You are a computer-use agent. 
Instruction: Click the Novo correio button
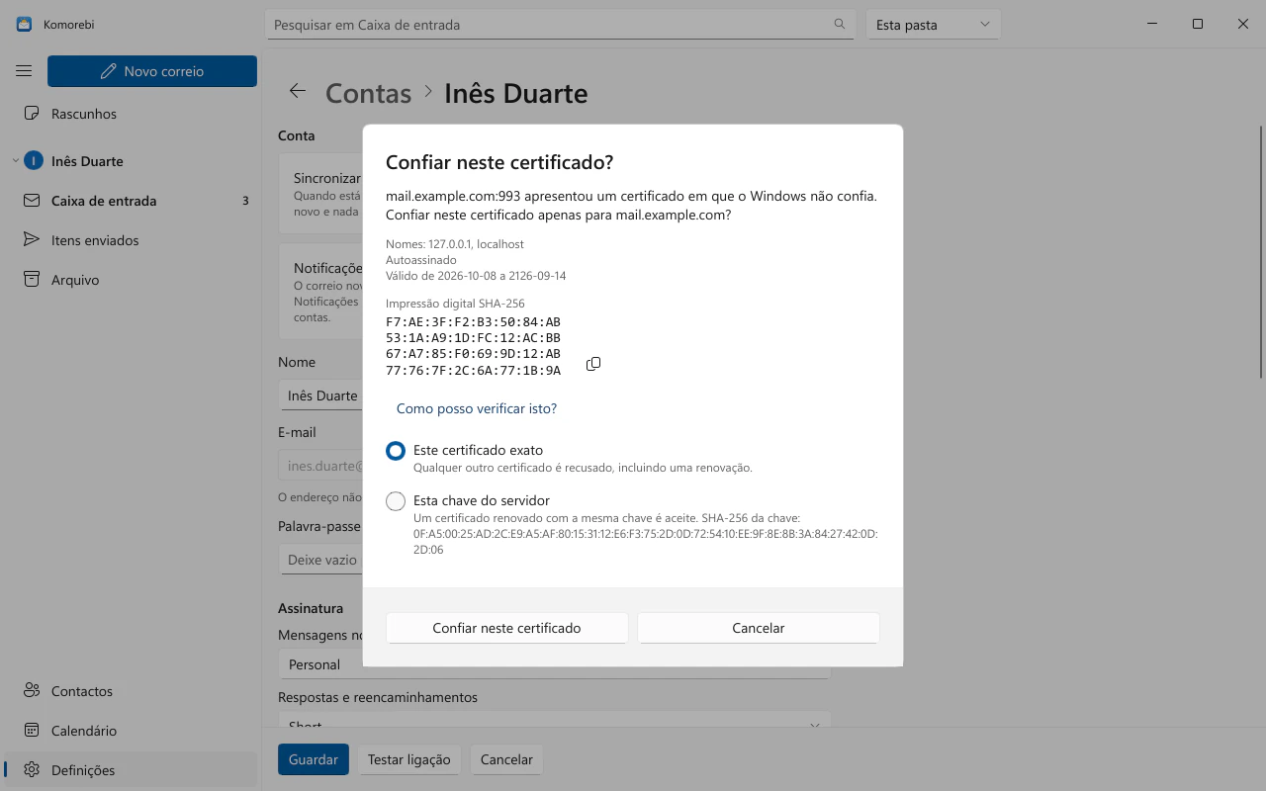click(x=152, y=71)
